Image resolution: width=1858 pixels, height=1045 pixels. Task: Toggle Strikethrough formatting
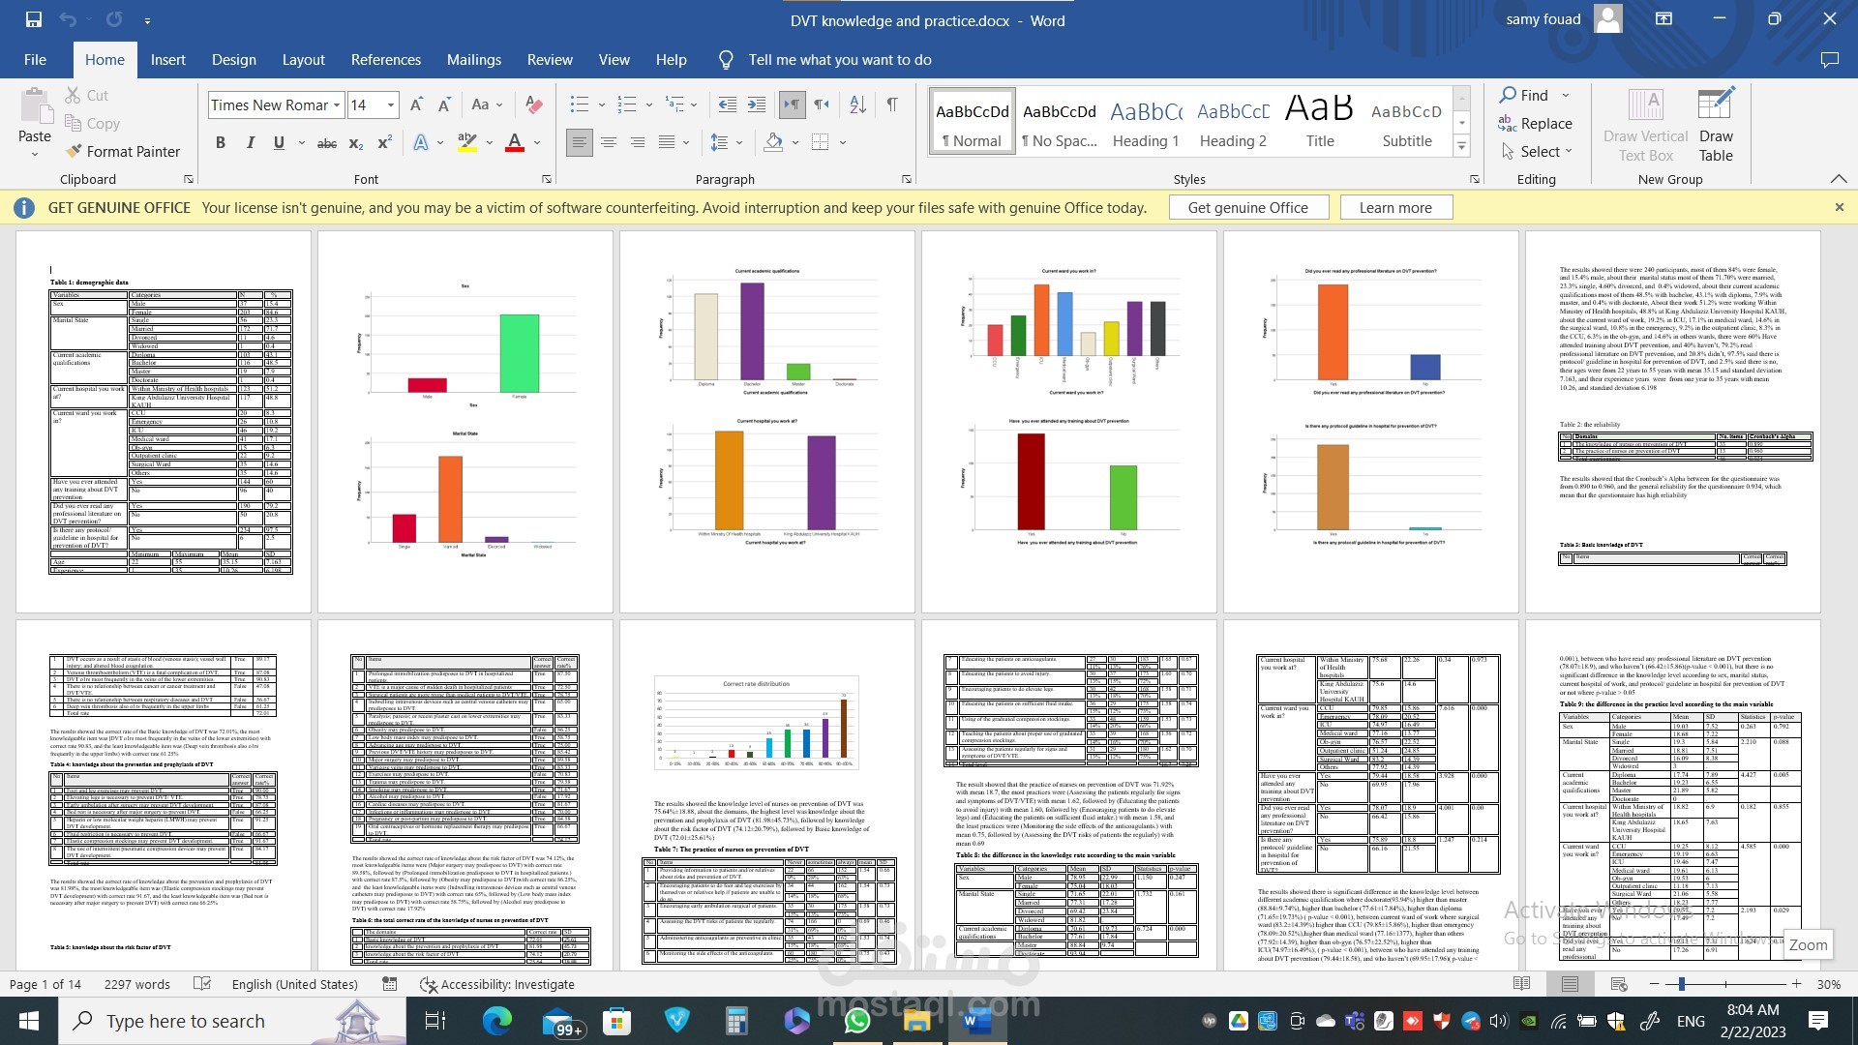tap(327, 143)
